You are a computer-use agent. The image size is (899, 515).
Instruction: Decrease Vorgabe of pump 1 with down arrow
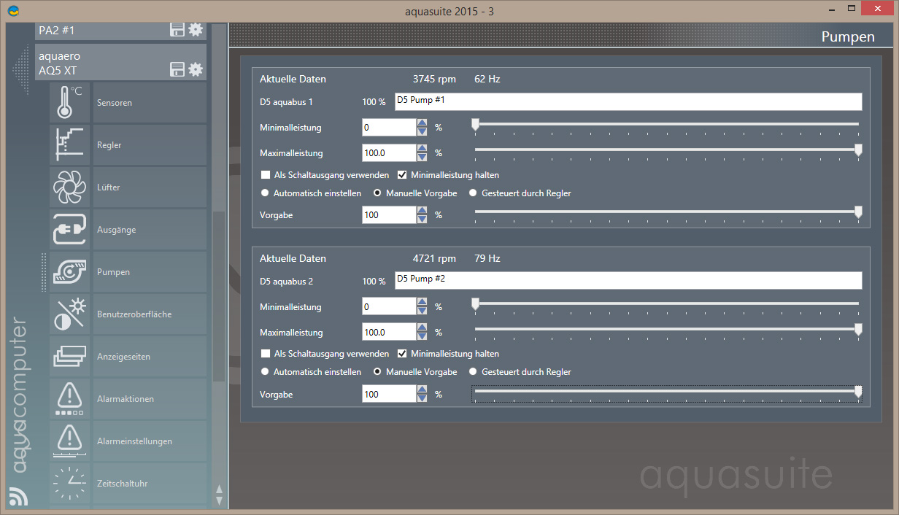[422, 219]
